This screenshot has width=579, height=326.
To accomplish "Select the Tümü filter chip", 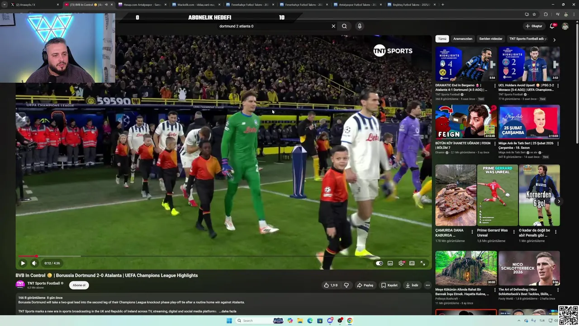I will click(442, 39).
